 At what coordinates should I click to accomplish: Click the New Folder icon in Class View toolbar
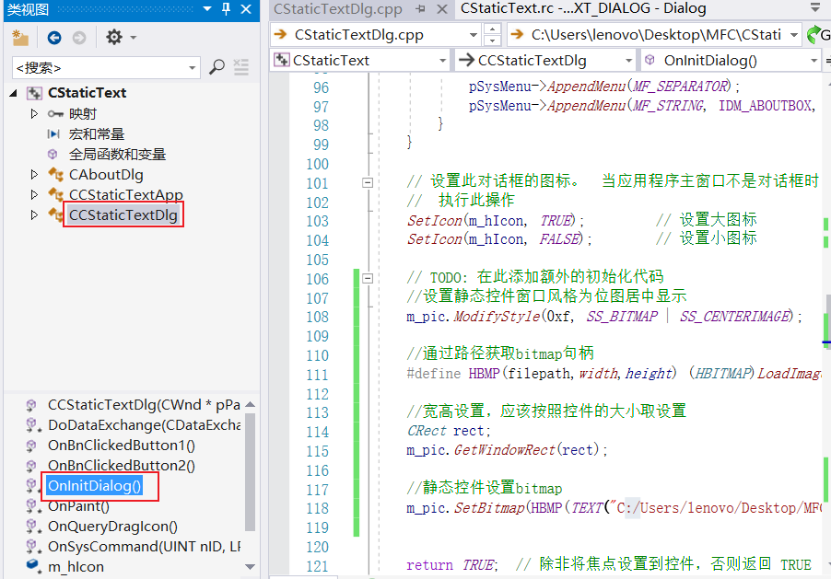click(19, 38)
